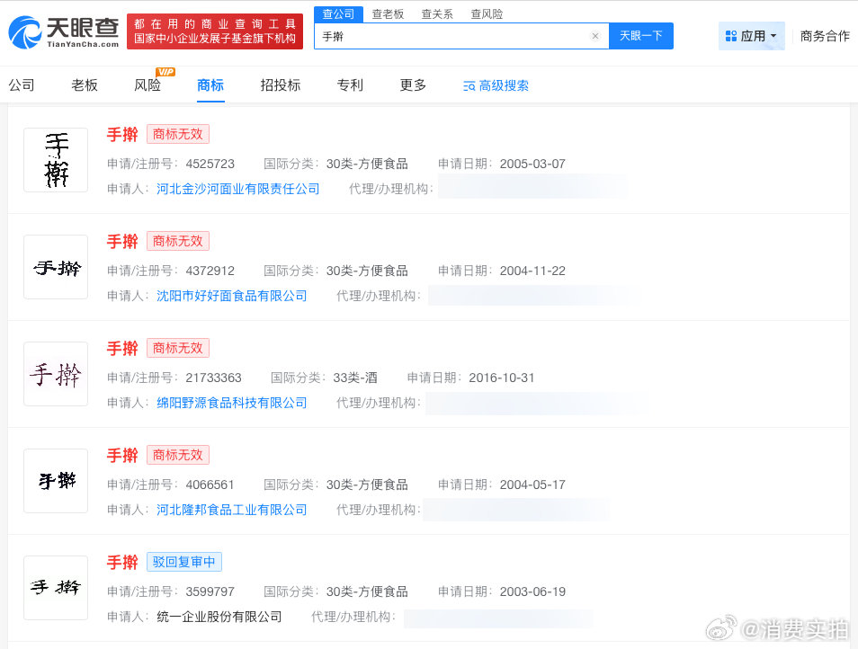Open 高级搜索 advanced search link
Viewport: 858px width, 649px height.
pyautogui.click(x=504, y=85)
